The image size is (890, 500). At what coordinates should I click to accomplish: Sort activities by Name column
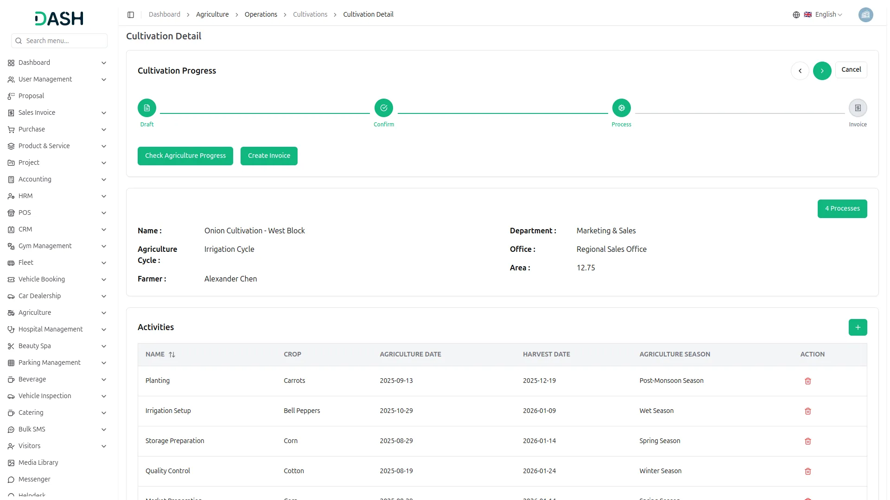click(x=172, y=355)
